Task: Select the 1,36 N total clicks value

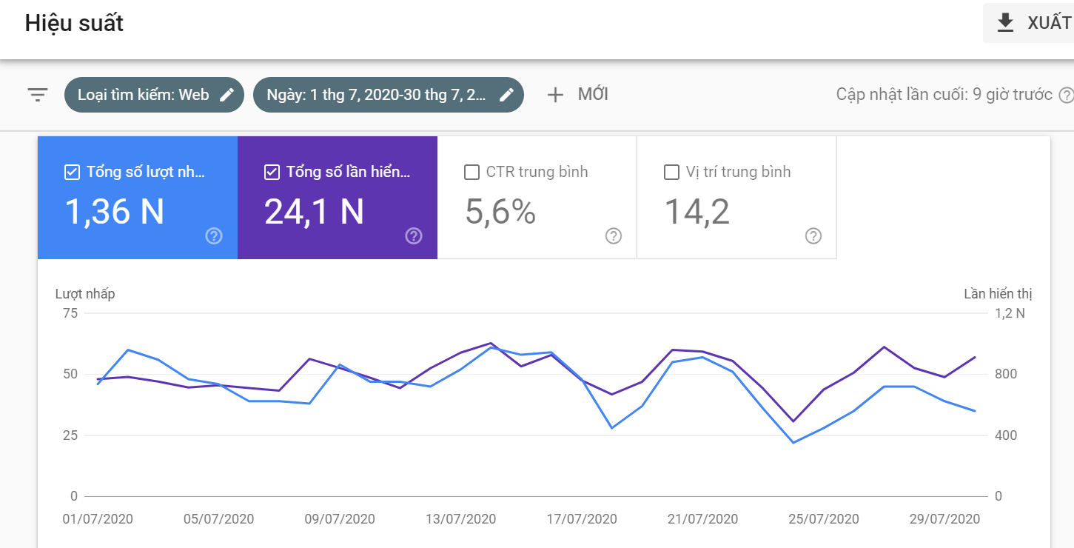Action: [115, 213]
